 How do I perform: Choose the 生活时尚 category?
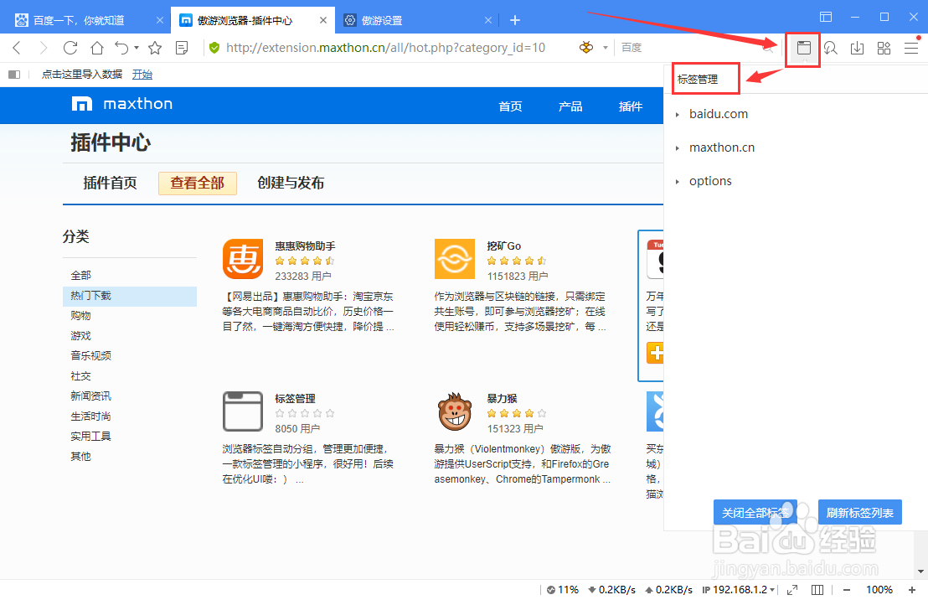pyautogui.click(x=91, y=416)
